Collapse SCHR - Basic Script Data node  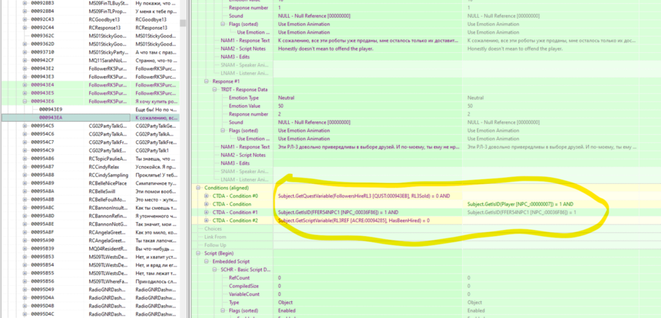click(215, 270)
